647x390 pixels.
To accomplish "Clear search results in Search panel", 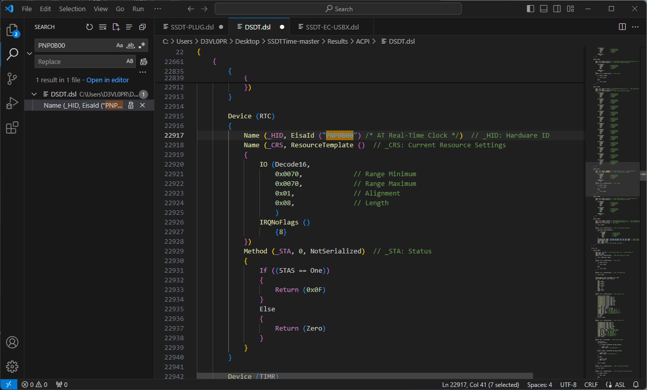I will (x=103, y=27).
